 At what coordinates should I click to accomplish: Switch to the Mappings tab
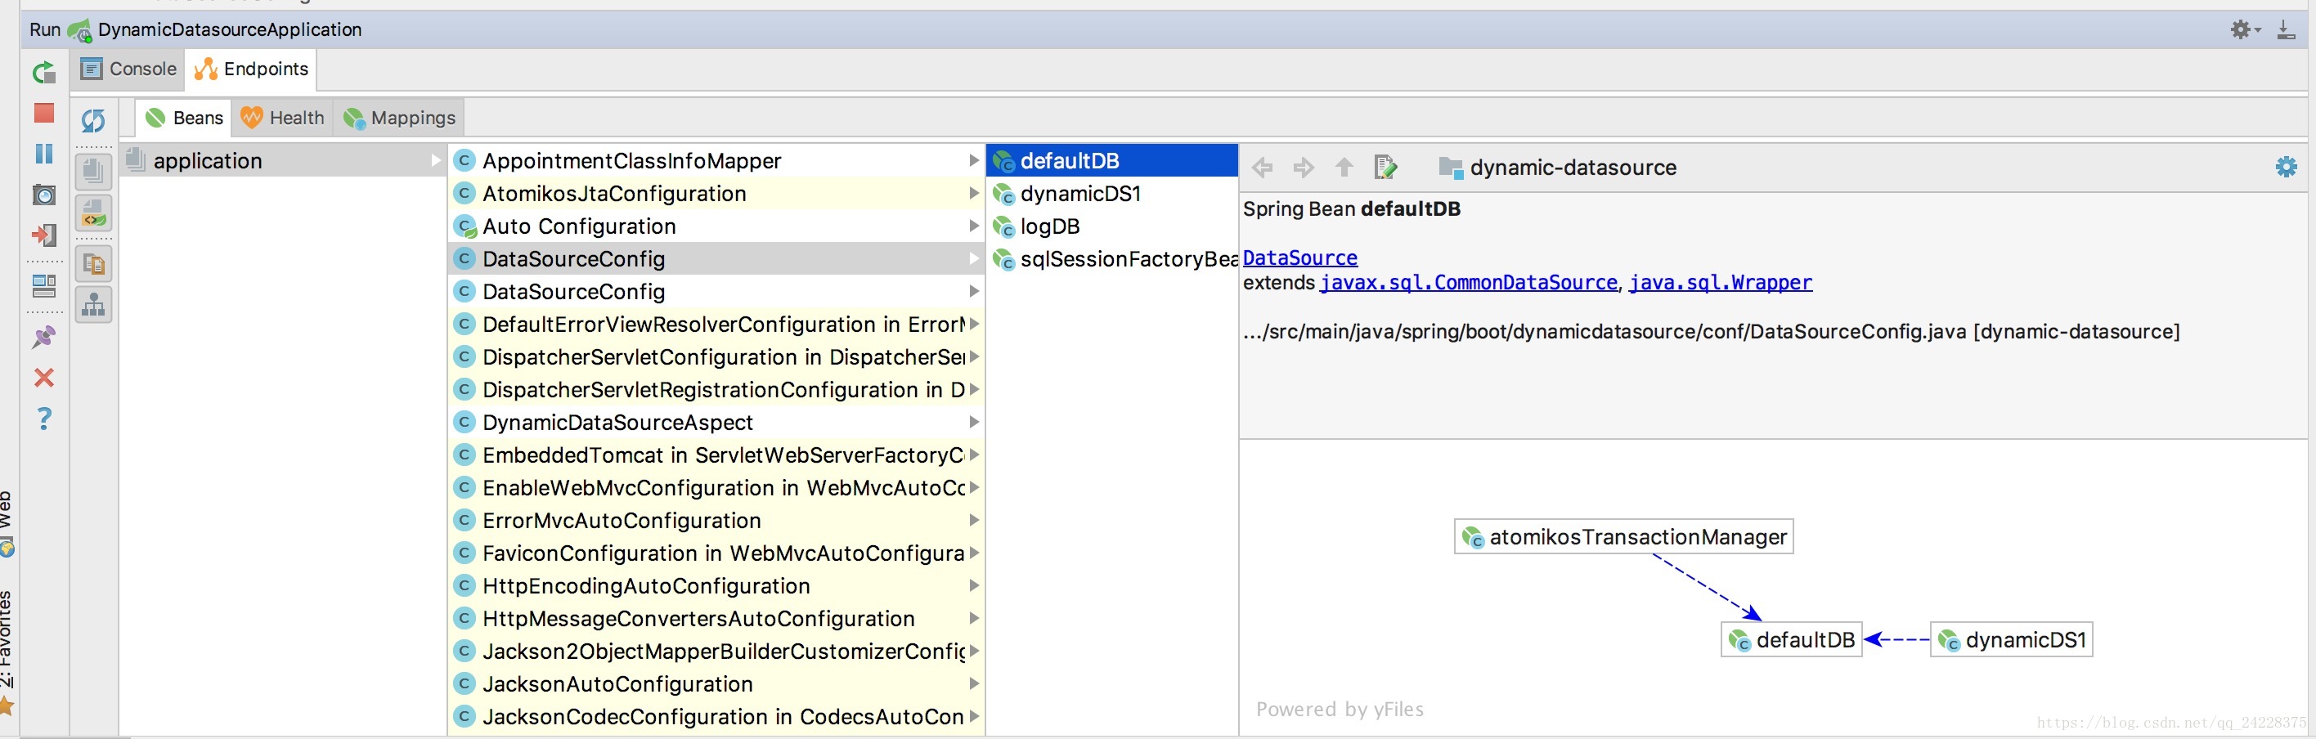(399, 118)
